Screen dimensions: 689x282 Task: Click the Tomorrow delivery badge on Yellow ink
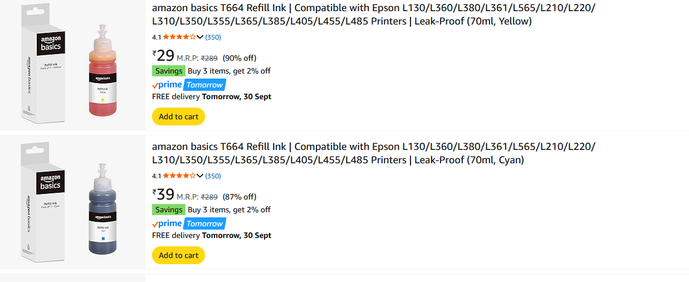204,85
